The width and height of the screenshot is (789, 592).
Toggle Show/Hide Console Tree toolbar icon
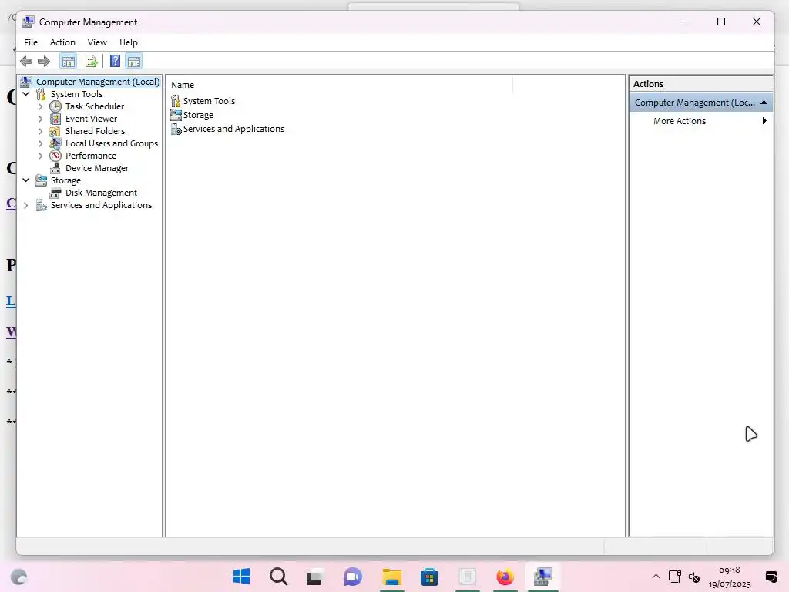coord(68,62)
